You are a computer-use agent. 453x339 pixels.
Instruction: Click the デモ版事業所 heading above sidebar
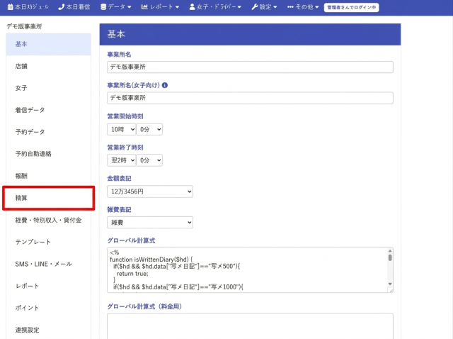point(24,26)
